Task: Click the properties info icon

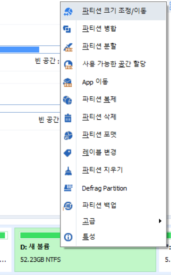Action: click(x=68, y=237)
